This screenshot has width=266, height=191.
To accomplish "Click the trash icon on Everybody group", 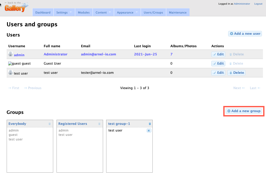I will (x=50, y=124).
